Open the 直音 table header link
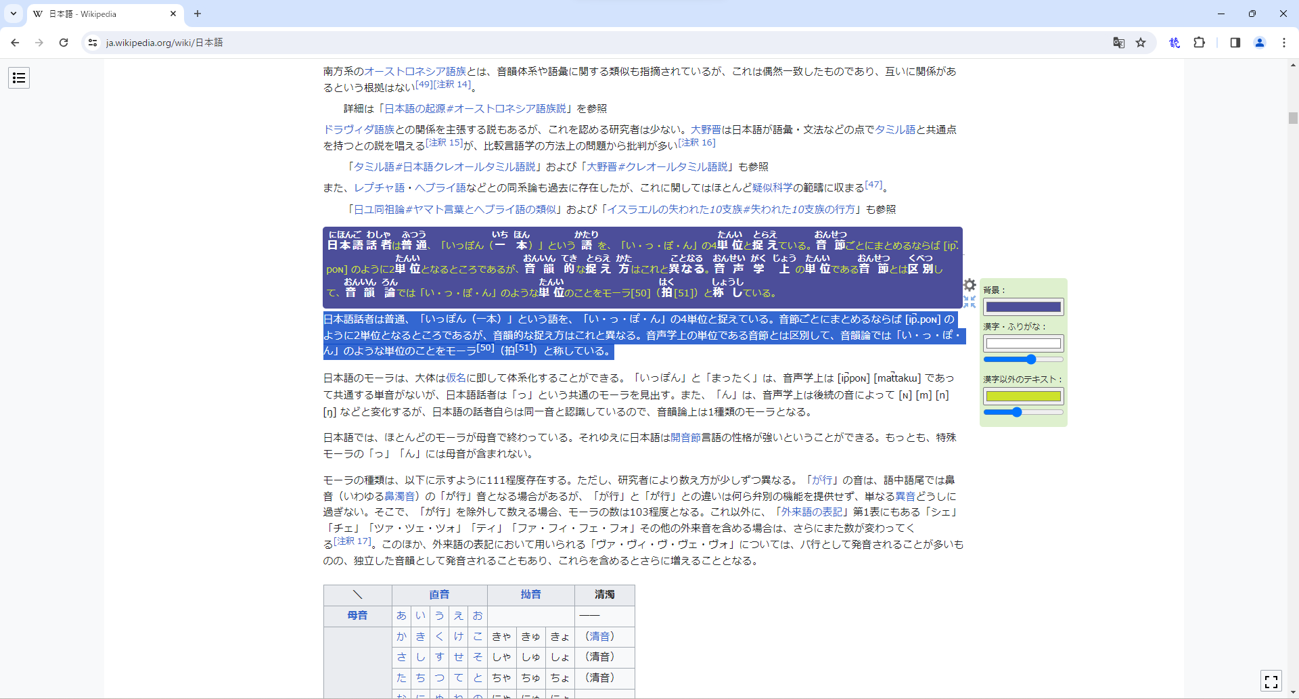The image size is (1299, 699). tap(439, 595)
